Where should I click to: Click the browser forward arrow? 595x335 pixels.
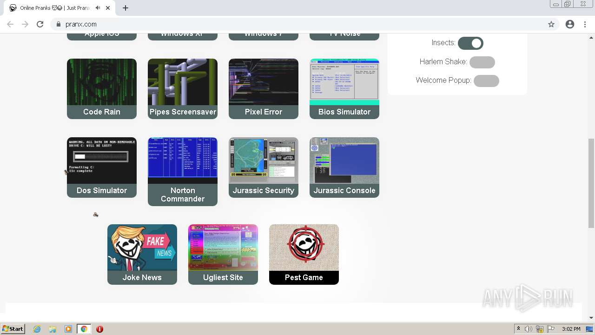coord(25,24)
